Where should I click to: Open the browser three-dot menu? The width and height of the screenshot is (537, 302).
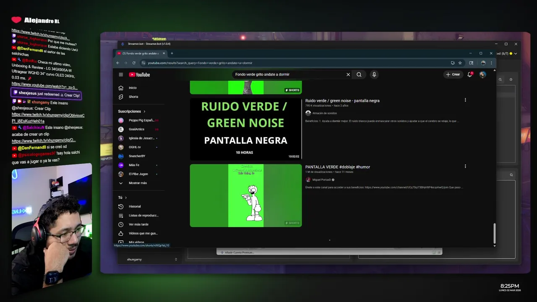pyautogui.click(x=491, y=63)
